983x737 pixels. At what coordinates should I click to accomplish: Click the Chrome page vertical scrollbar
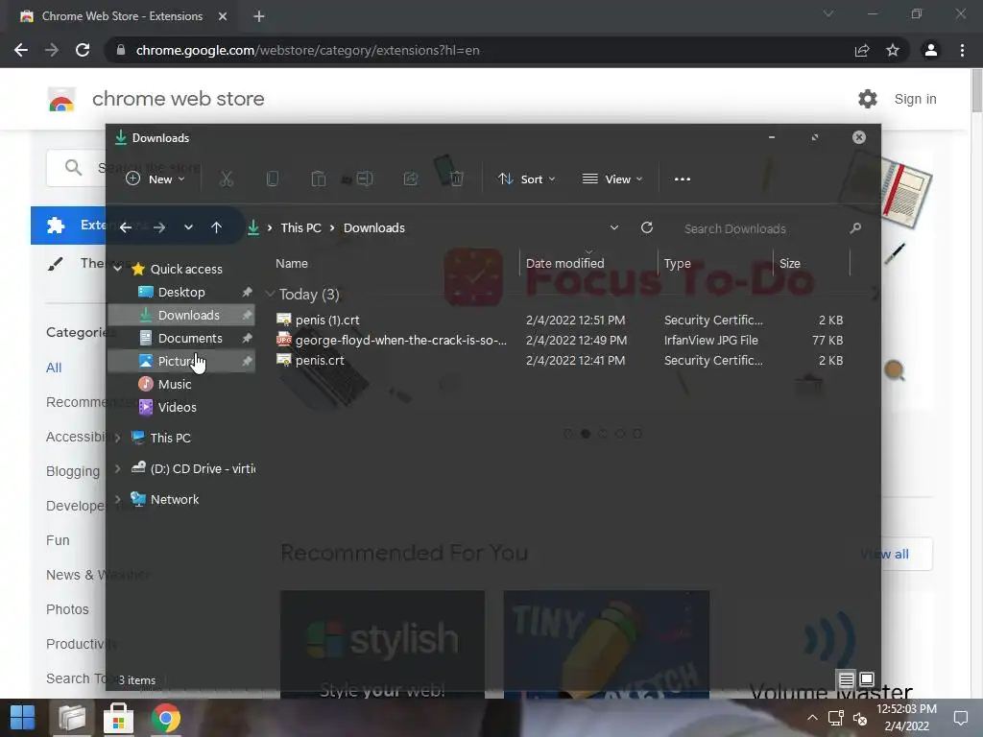tap(976, 91)
